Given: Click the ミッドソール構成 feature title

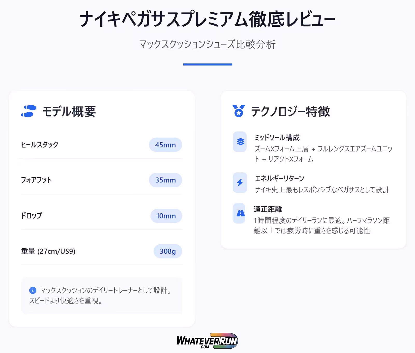Looking at the screenshot, I should pos(277,138).
